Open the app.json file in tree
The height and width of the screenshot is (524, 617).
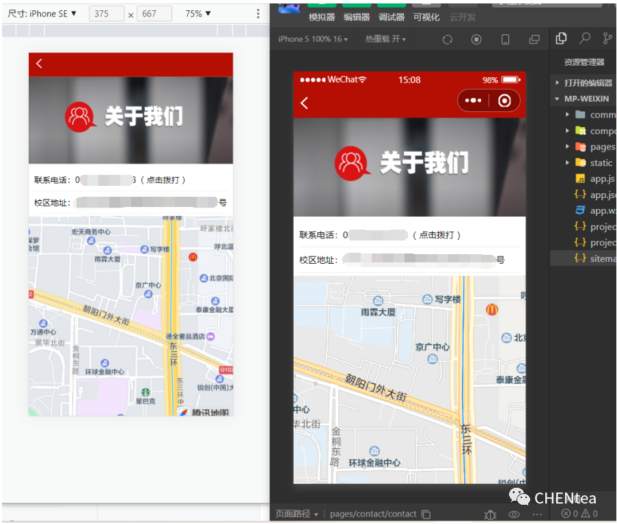pos(595,195)
